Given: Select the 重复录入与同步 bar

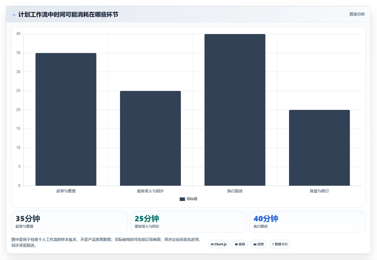Looking at the screenshot, I should click(x=150, y=138).
